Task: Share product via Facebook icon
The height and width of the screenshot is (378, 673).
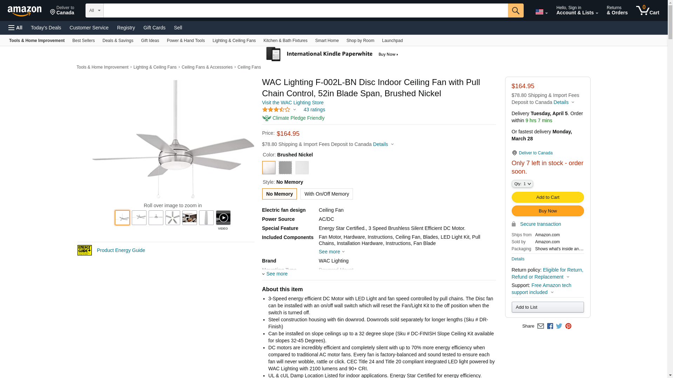Action: tap(550, 326)
